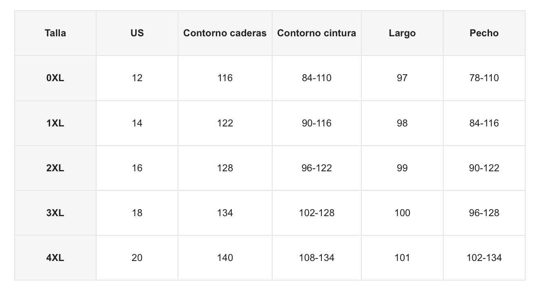The width and height of the screenshot is (537, 292).
Task: Click the 4XL size row label
Action: (x=55, y=258)
